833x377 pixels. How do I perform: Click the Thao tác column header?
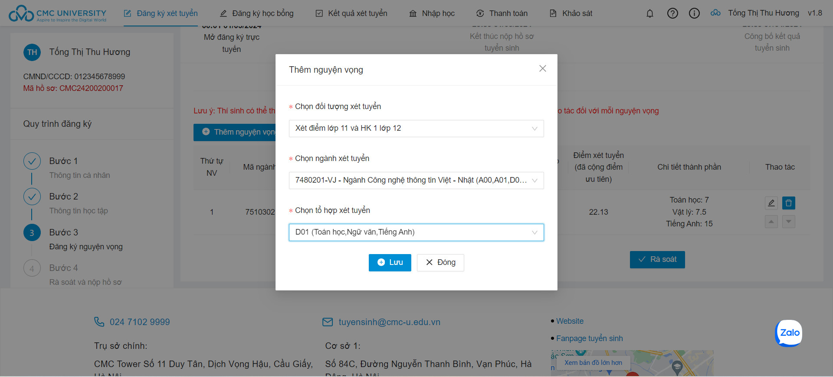(x=780, y=167)
